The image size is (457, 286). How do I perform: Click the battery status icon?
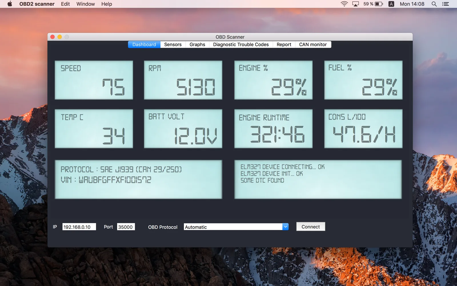(379, 4)
